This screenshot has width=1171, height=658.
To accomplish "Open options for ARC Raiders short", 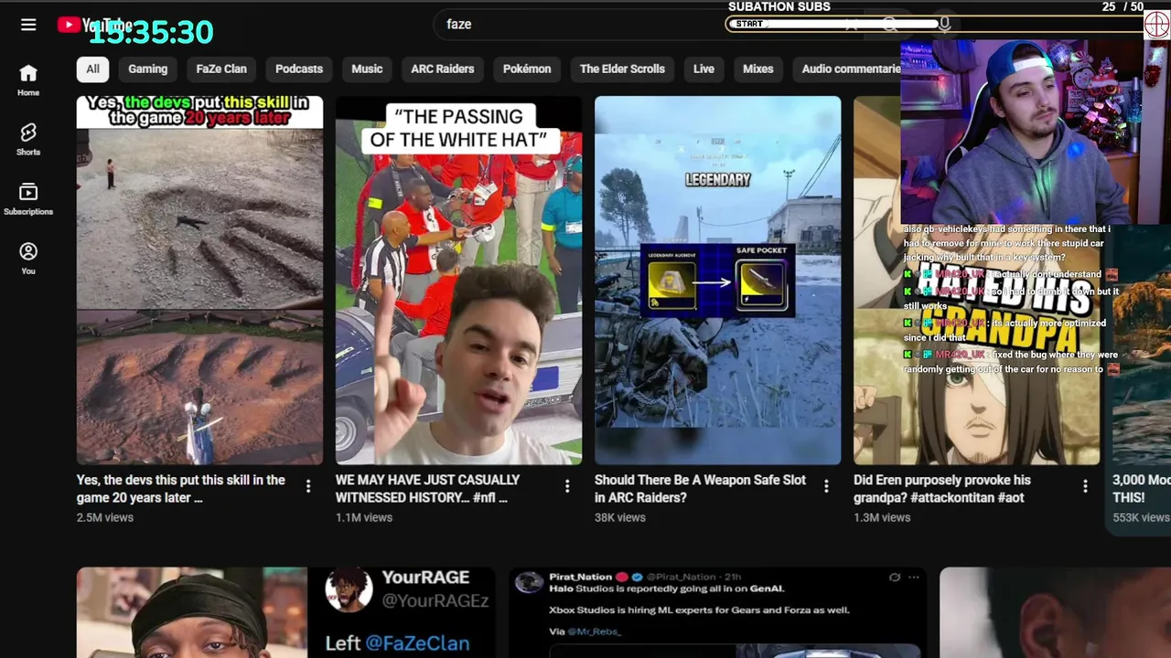I will [826, 486].
